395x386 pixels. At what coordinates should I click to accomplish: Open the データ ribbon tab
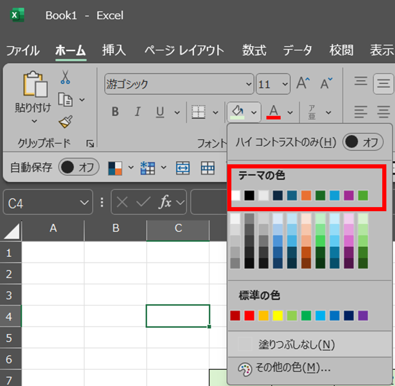pos(297,51)
